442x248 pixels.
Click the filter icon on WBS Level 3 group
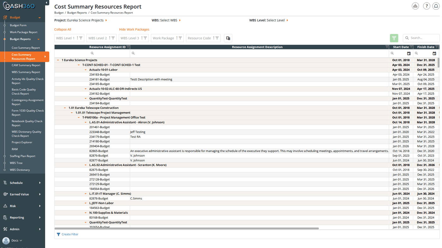[146, 38]
